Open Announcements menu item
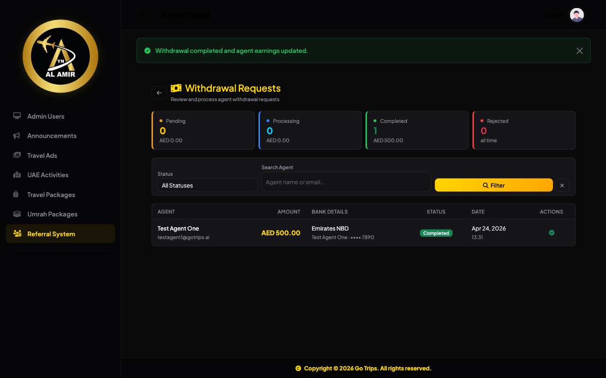The height and width of the screenshot is (378, 606). click(x=60, y=136)
